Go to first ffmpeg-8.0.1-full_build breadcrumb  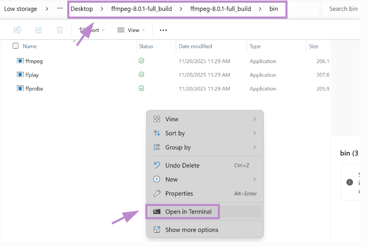pyautogui.click(x=142, y=9)
